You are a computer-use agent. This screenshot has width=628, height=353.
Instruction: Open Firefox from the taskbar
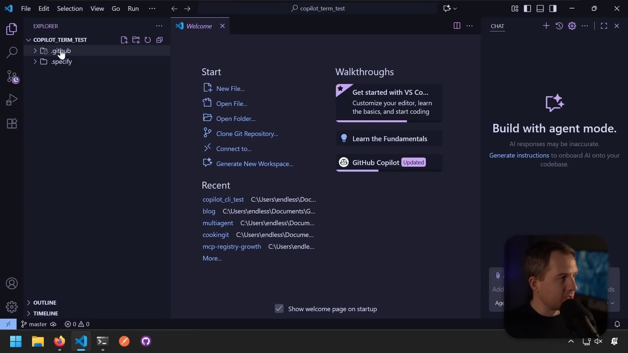(x=60, y=341)
